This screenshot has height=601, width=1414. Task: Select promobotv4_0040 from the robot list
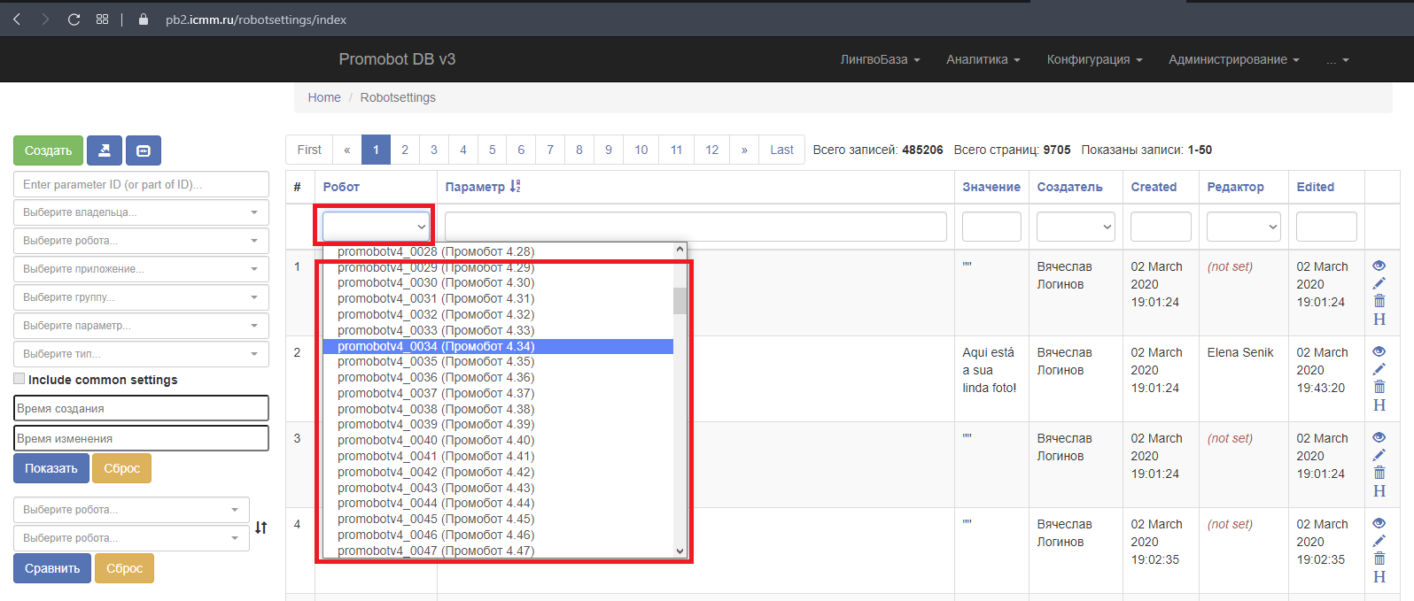(x=435, y=440)
